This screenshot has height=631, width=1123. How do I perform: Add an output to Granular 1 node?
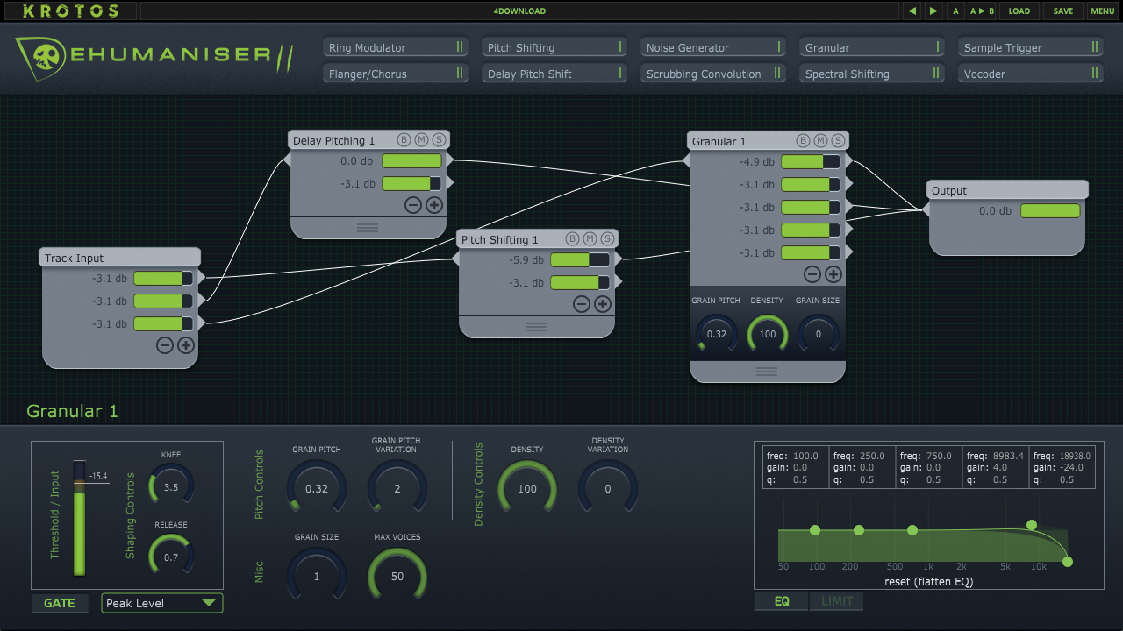(x=833, y=274)
